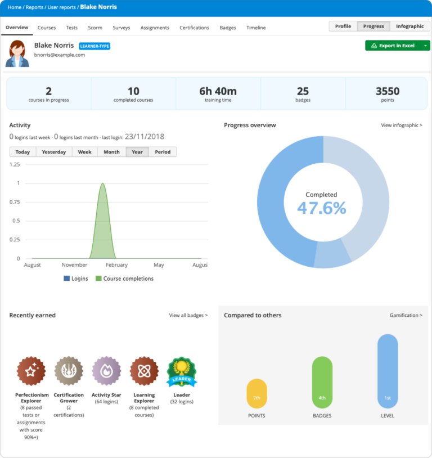This screenshot has height=458, width=432.
Task: Switch to the Certifications tab
Action: [194, 28]
